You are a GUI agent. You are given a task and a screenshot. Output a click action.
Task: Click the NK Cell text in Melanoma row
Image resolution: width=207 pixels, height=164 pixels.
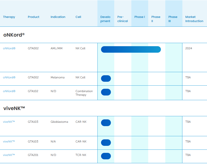(80, 77)
